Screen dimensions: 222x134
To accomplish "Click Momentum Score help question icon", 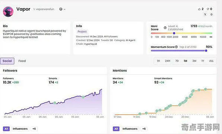I will (x=176, y=47).
